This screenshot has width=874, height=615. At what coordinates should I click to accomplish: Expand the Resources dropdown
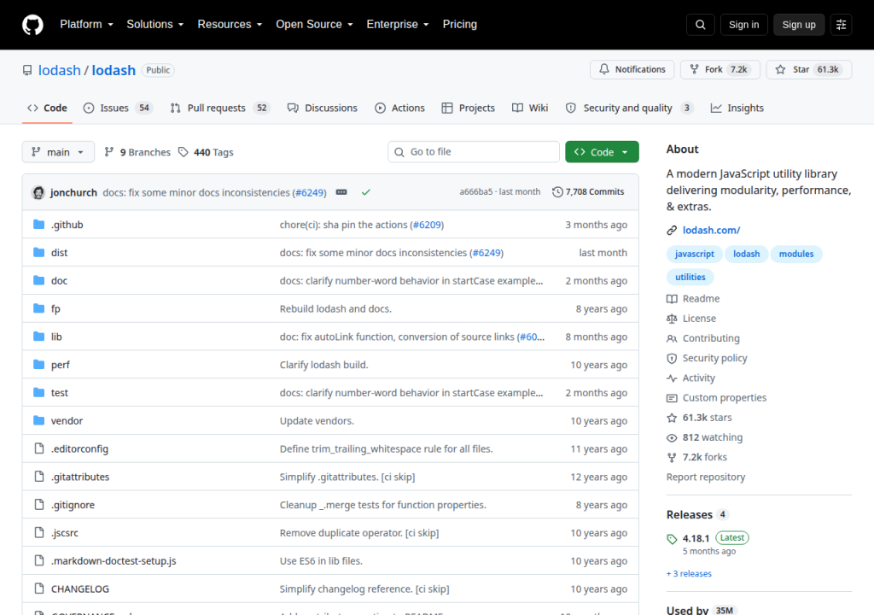230,25
